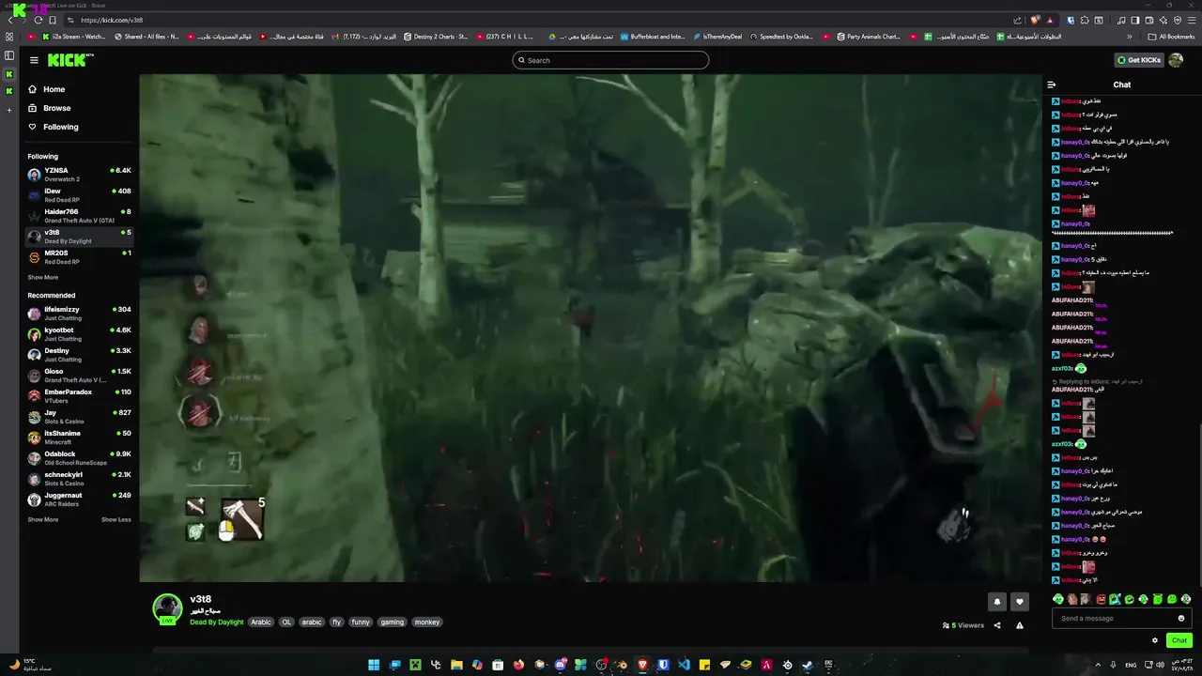Viewport: 1202px width, 676px height.
Task: Open Odablock recommended channel
Action: [x=79, y=458]
